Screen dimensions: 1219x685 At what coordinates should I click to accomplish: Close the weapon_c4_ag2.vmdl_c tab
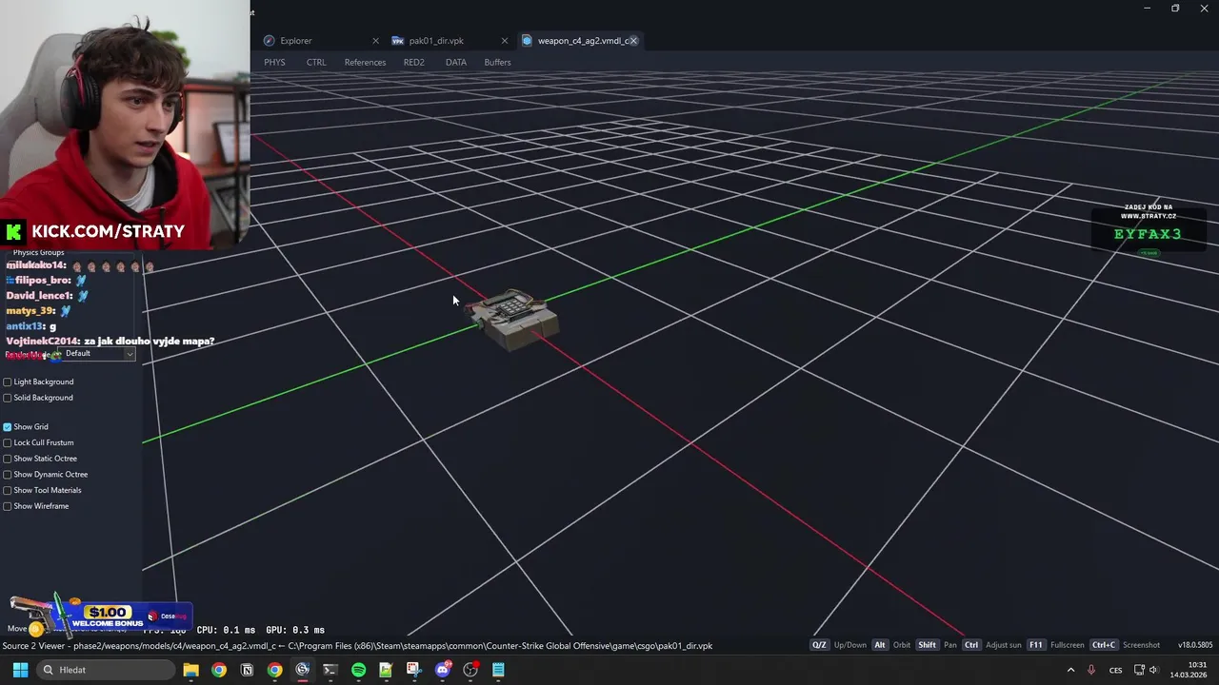click(633, 41)
